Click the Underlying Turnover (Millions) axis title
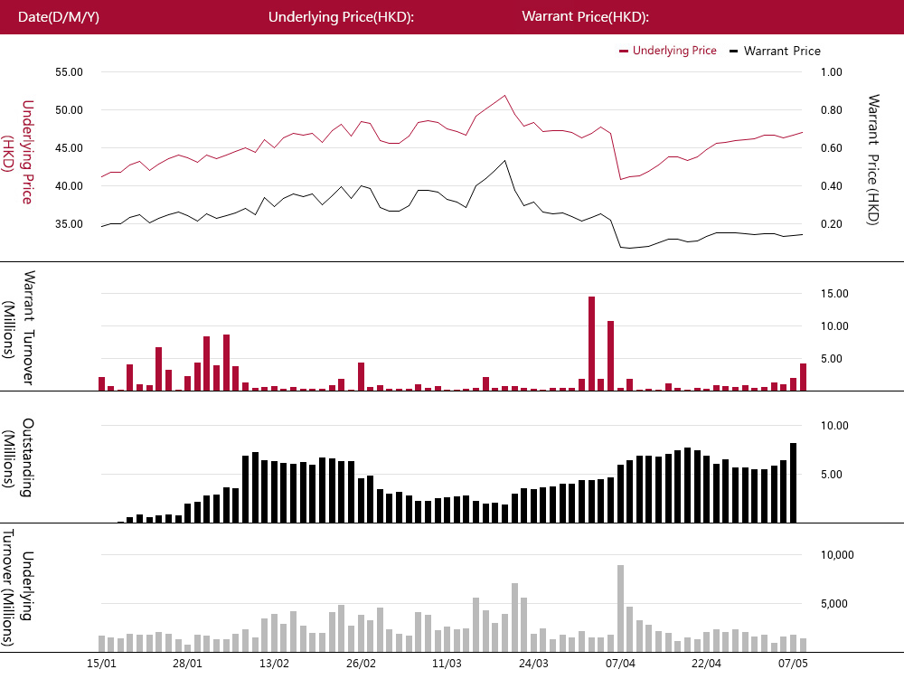The width and height of the screenshot is (904, 679). pos(18,588)
